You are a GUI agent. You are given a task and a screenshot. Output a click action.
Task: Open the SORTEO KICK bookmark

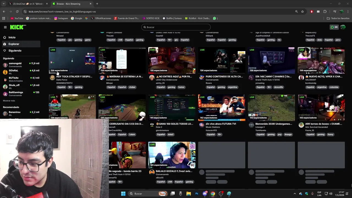(151, 18)
